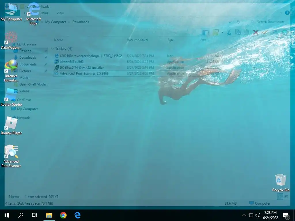Sort by the Date modified column header

point(137,40)
